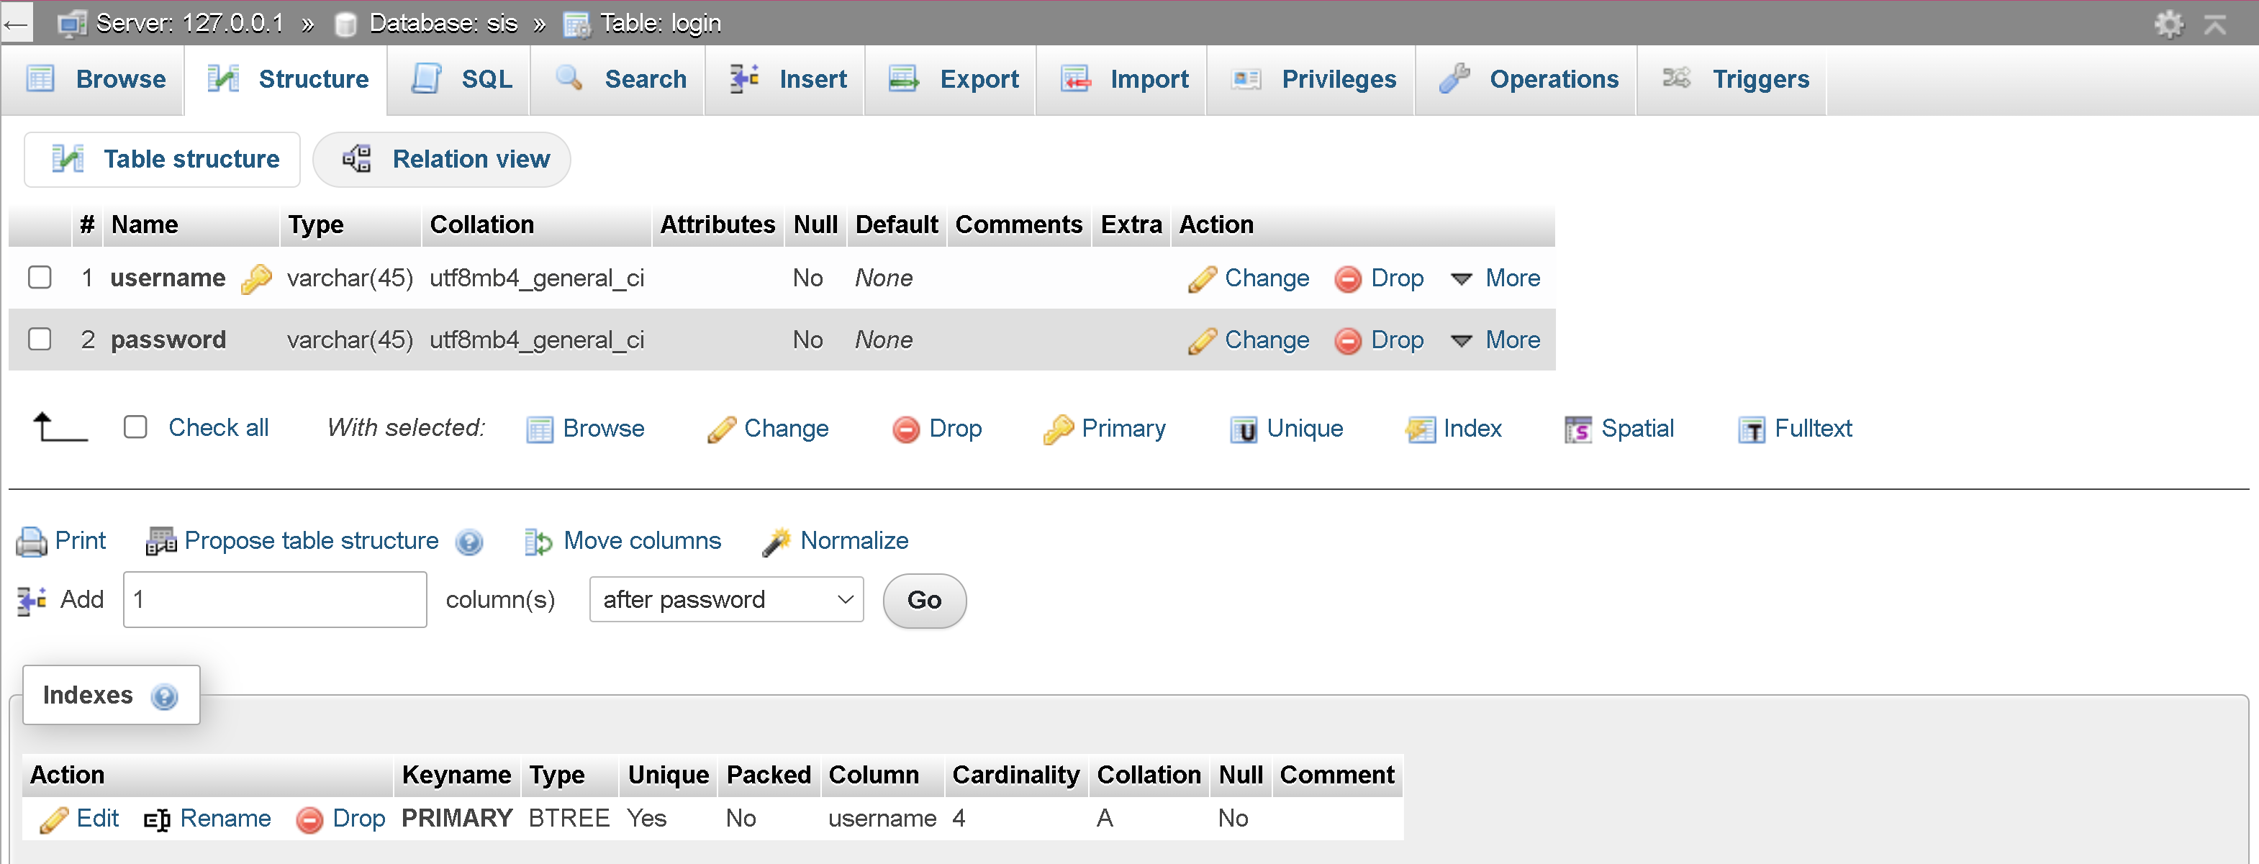Open the Triggers tab

(1733, 80)
